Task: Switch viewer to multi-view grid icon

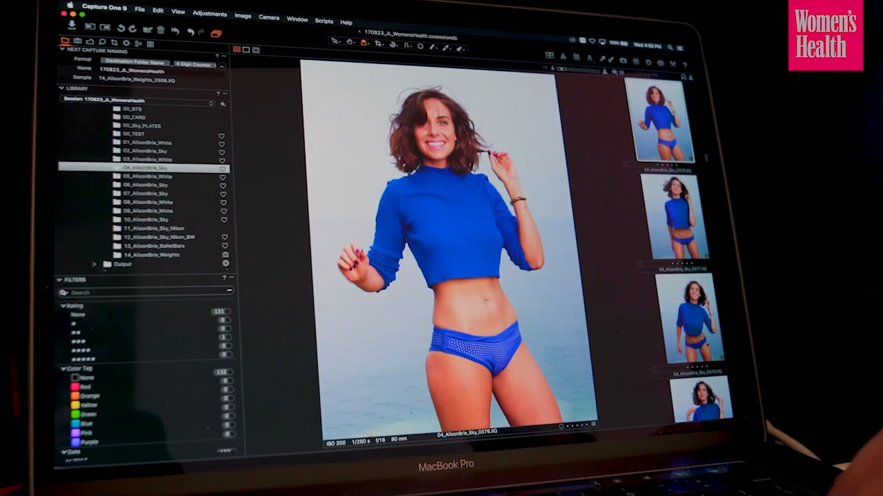Action: click(x=237, y=50)
